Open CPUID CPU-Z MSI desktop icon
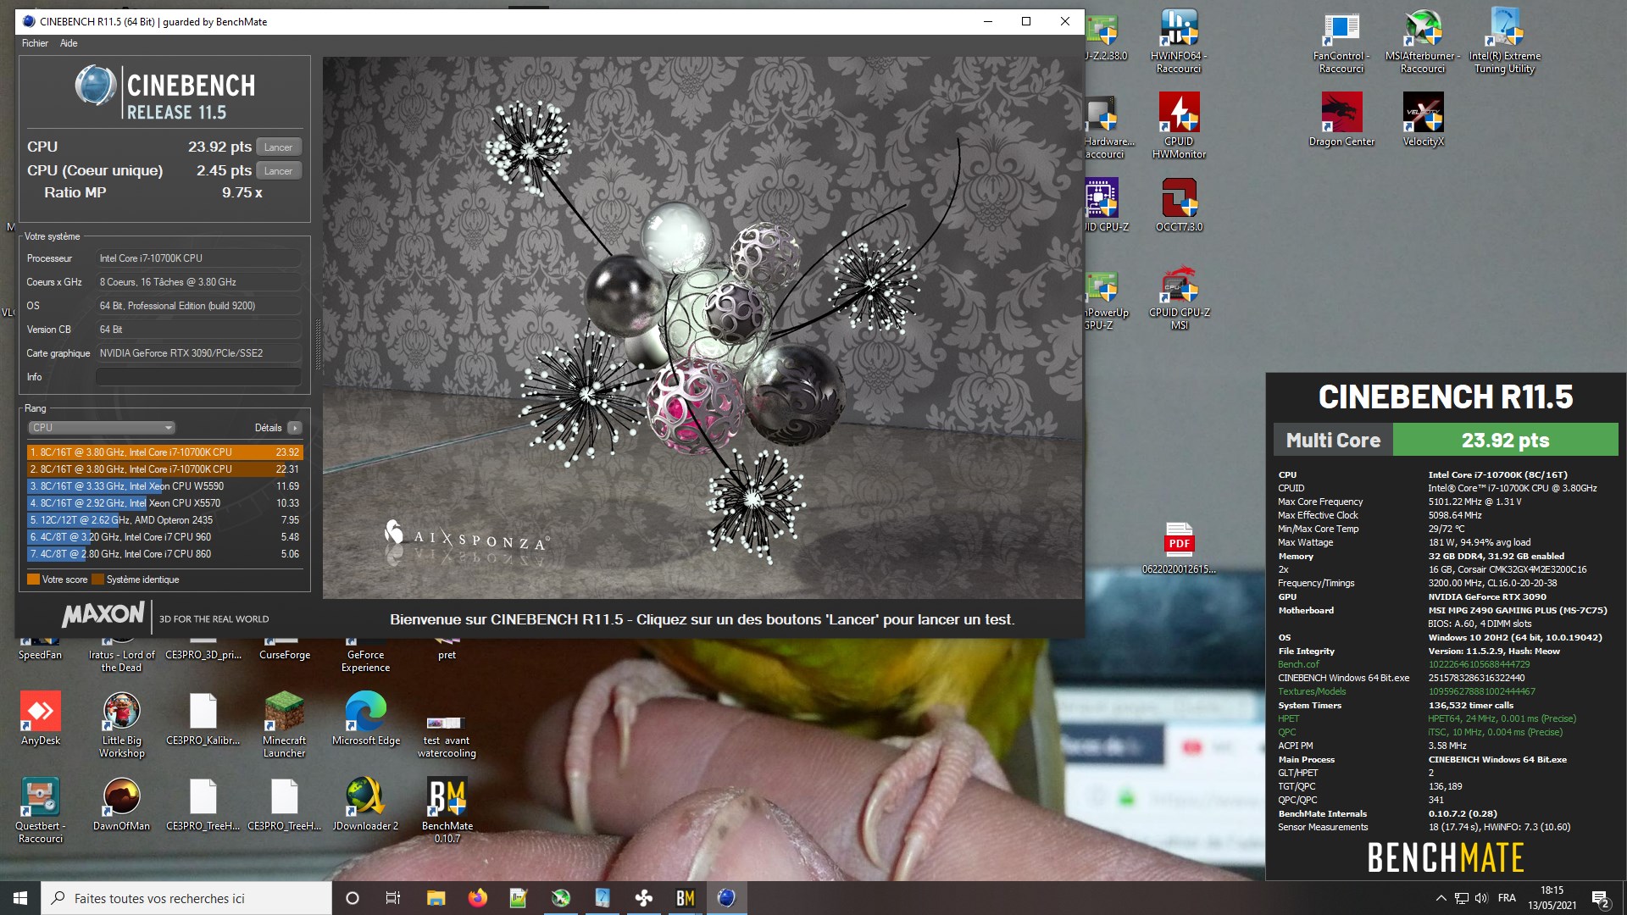The height and width of the screenshot is (915, 1627). (1179, 297)
